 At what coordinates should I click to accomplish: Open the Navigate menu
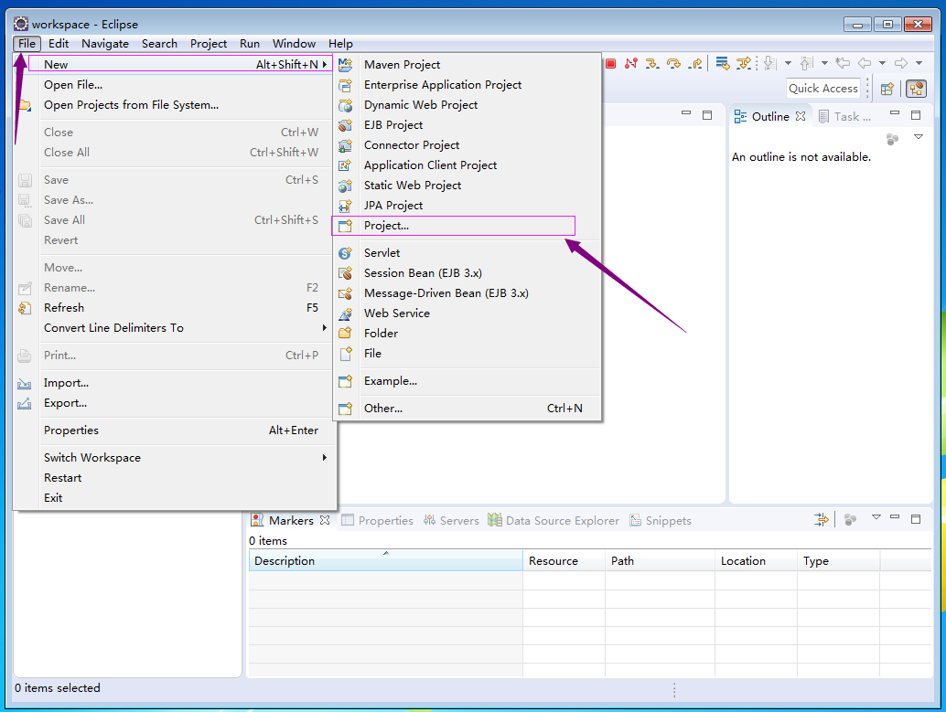pyautogui.click(x=105, y=43)
